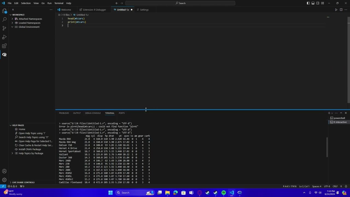
Task: Click the editor vertical scrollbar
Action: pyautogui.click(x=348, y=59)
